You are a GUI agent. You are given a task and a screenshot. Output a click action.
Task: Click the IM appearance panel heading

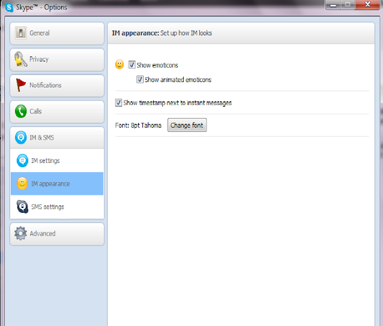coord(162,33)
